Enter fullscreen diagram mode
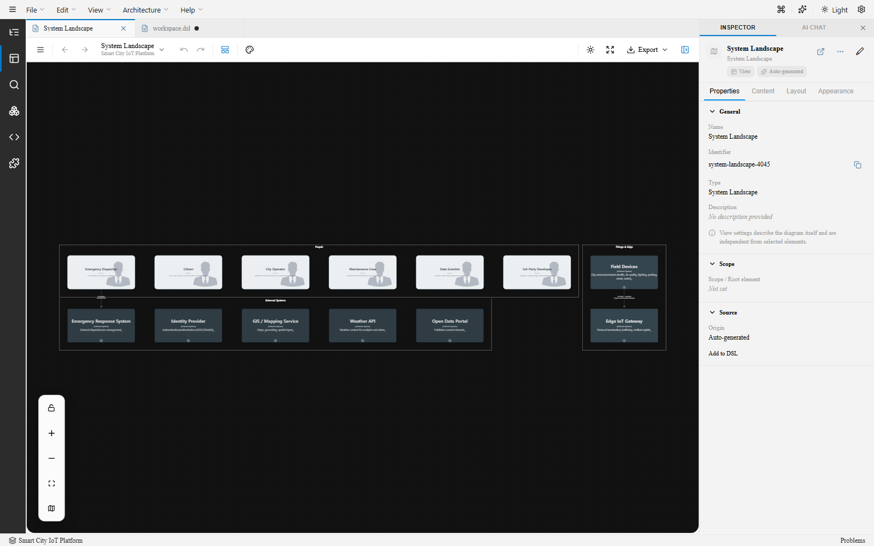This screenshot has width=874, height=546. (610, 50)
